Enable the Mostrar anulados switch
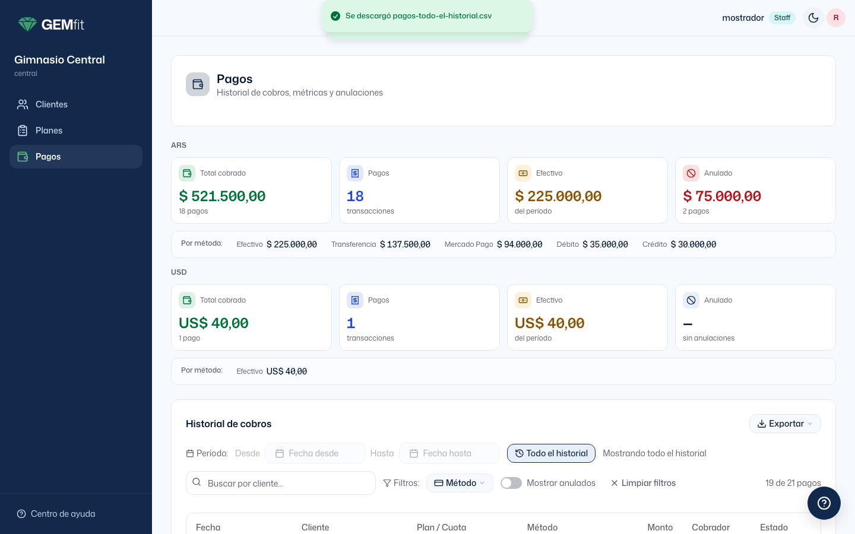Screen dimensions: 855x534 pyautogui.click(x=511, y=483)
